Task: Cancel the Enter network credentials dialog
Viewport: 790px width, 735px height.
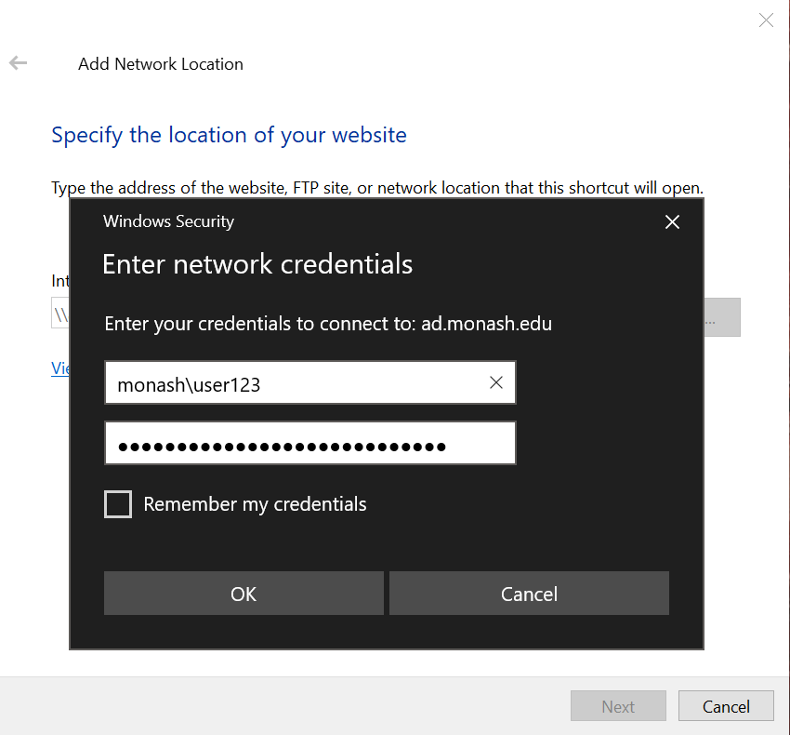Action: [529, 594]
